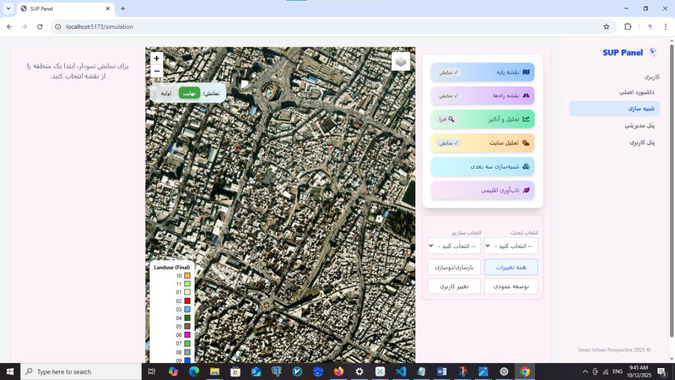Click the dark green landuse 04 swatch
675x380 pixels.
click(x=187, y=318)
